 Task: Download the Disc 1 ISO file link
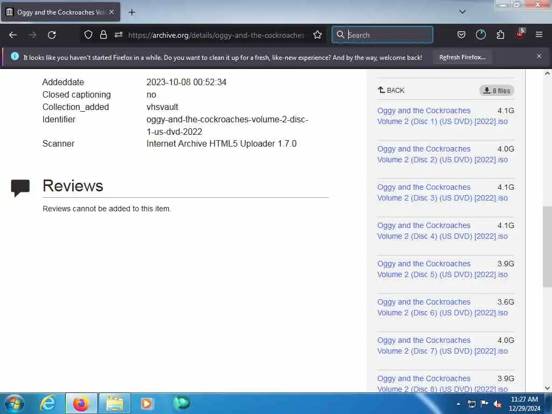point(443,116)
